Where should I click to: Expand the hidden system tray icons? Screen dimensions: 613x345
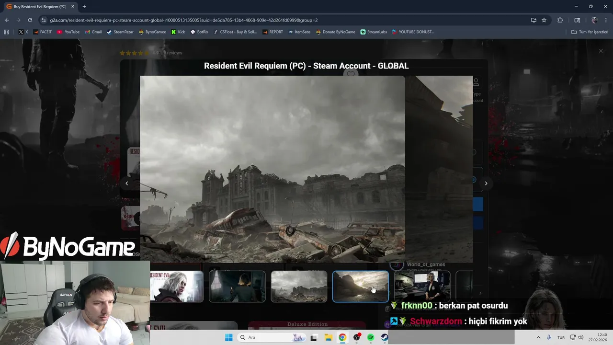538,337
